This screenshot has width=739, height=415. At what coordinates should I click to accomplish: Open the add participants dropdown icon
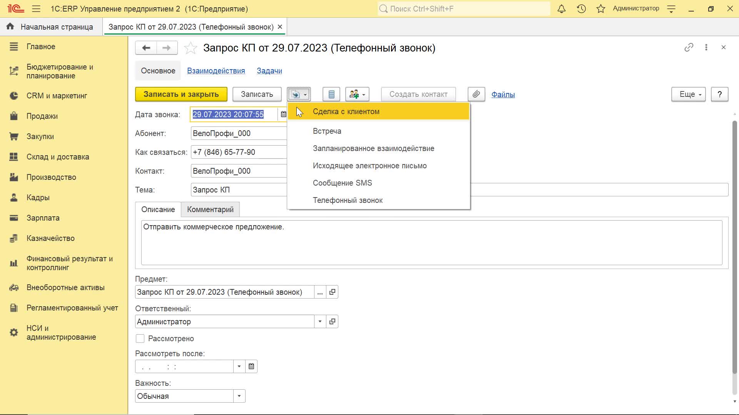[358, 94]
